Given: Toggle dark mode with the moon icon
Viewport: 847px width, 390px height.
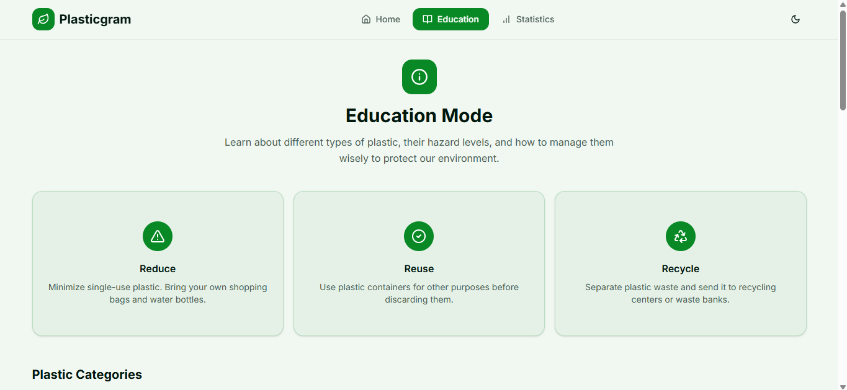Looking at the screenshot, I should tap(795, 19).
